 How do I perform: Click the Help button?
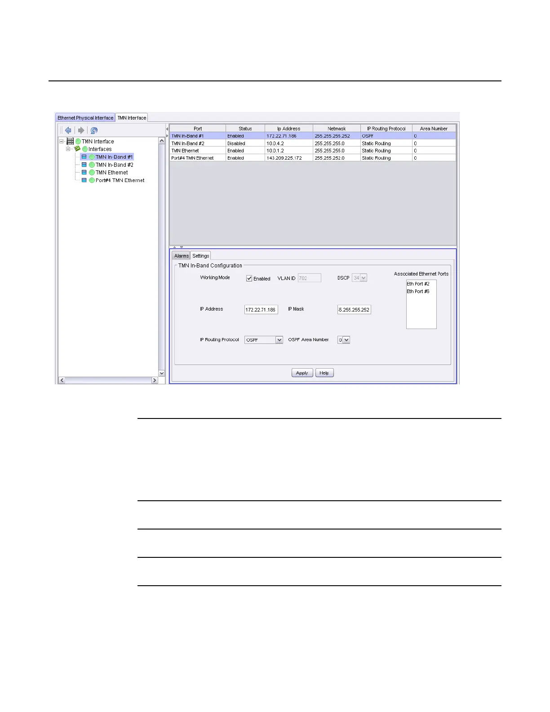click(x=324, y=373)
